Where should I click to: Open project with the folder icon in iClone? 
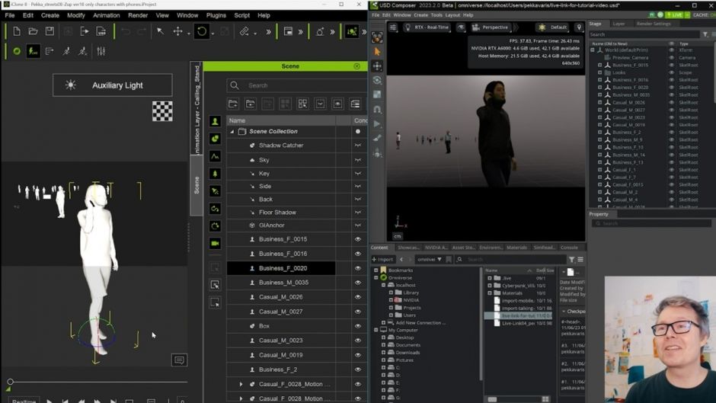[33, 31]
